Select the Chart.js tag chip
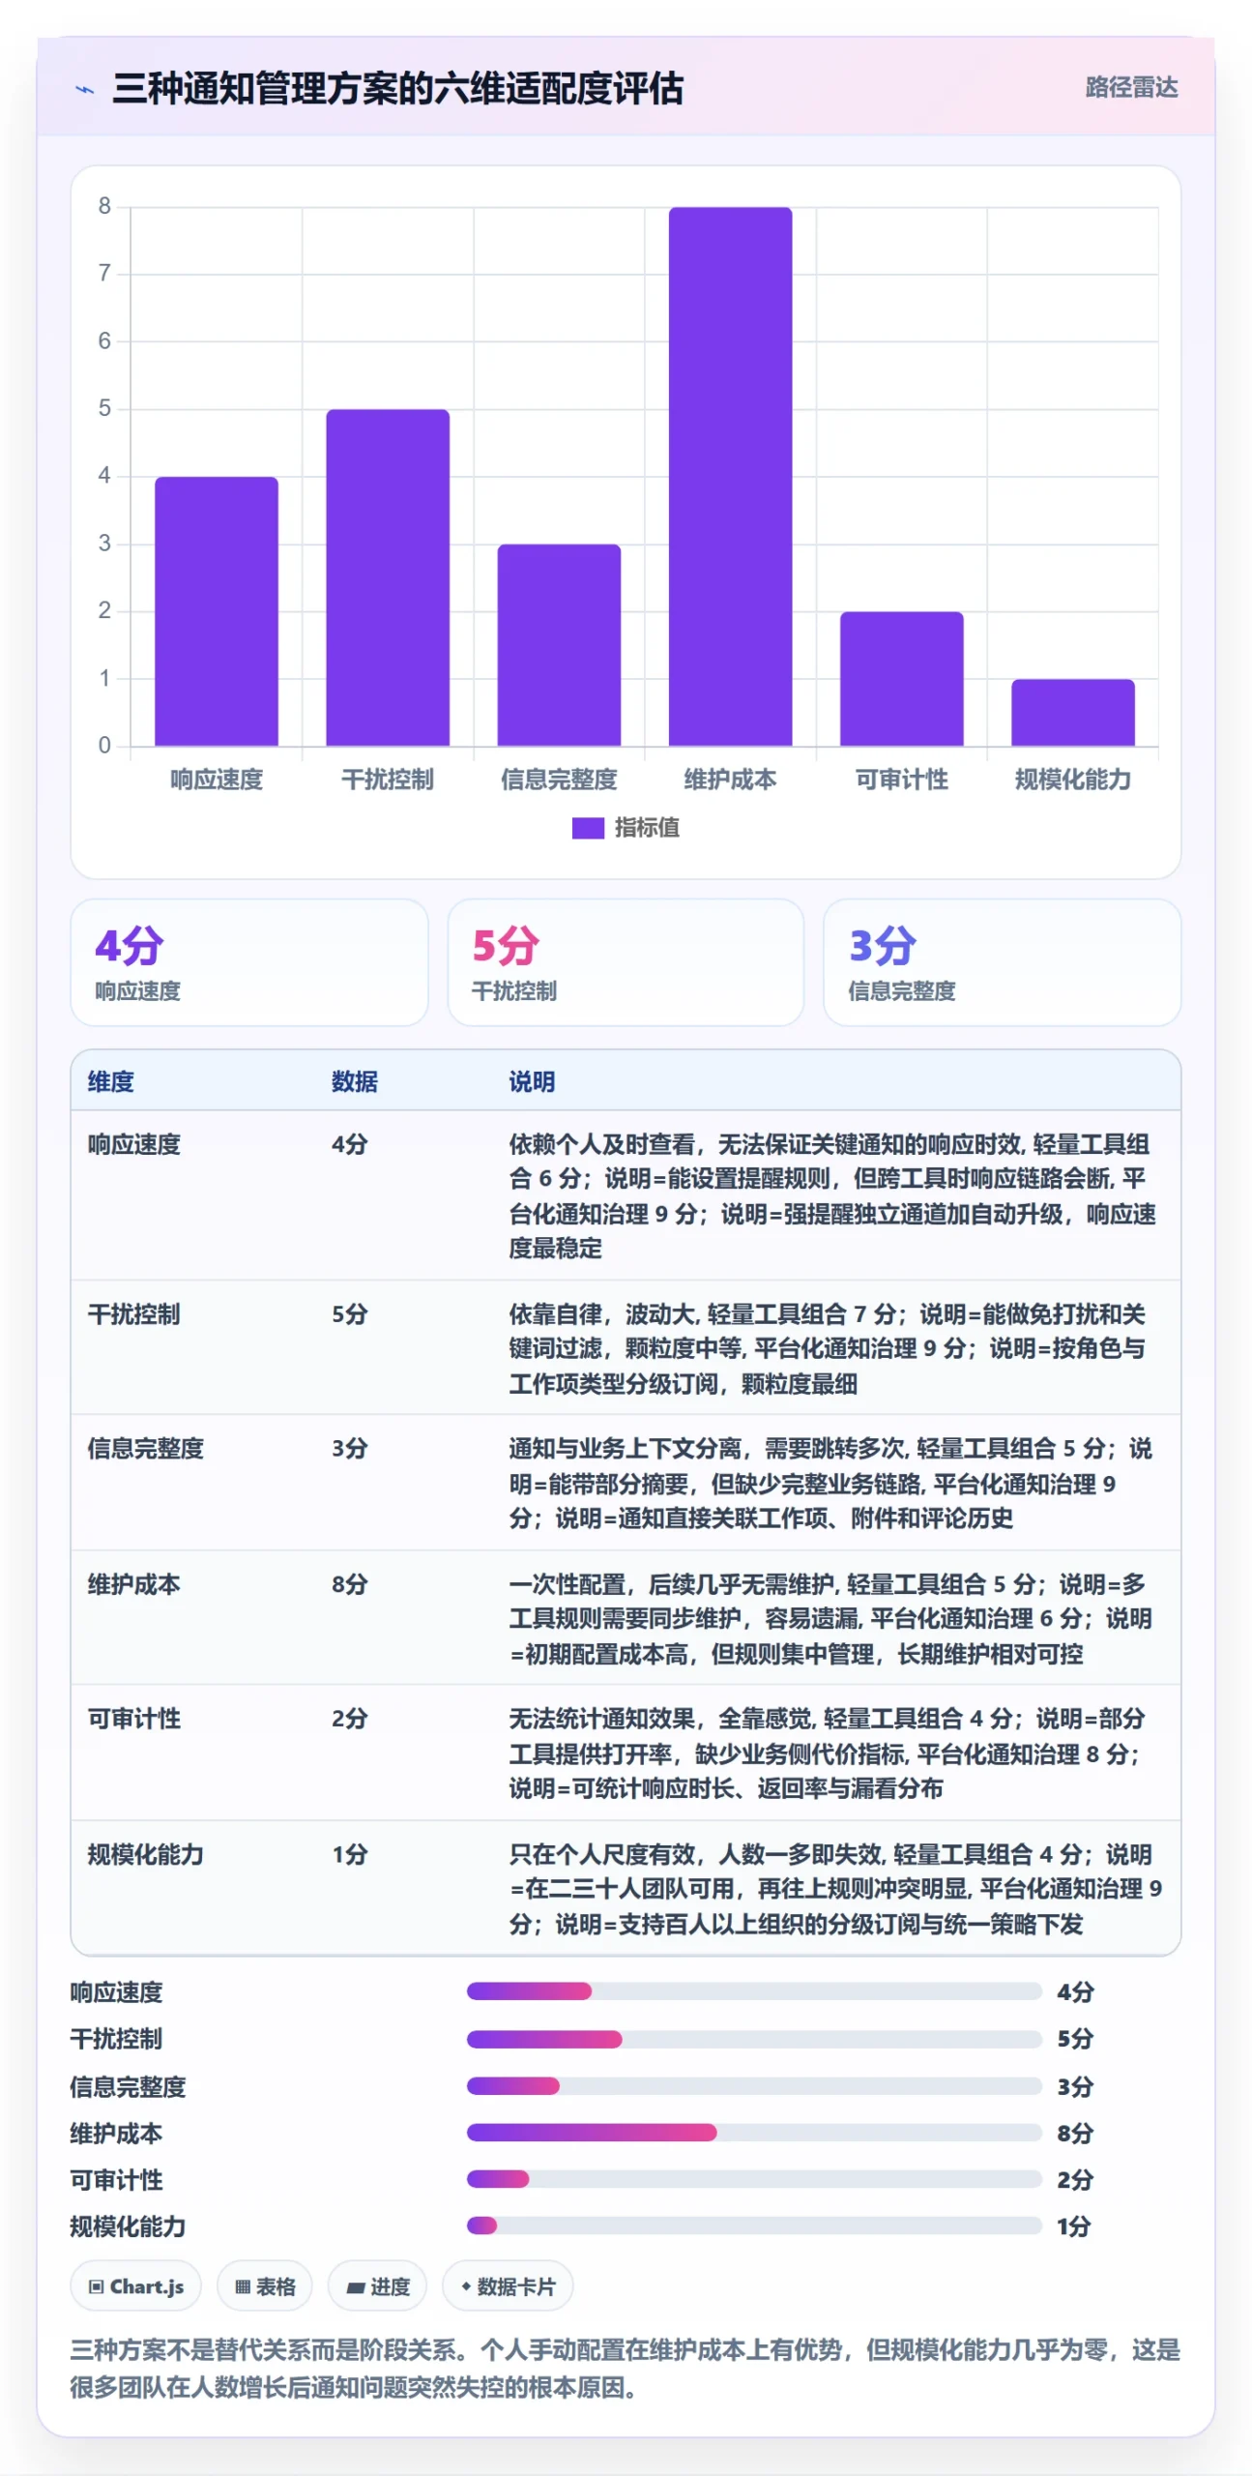Screen dimensions: 1252x2476 tap(136, 2286)
